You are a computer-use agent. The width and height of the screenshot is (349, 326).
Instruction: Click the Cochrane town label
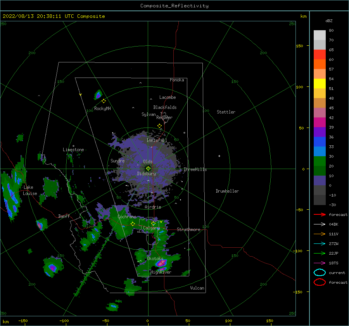(x=127, y=217)
